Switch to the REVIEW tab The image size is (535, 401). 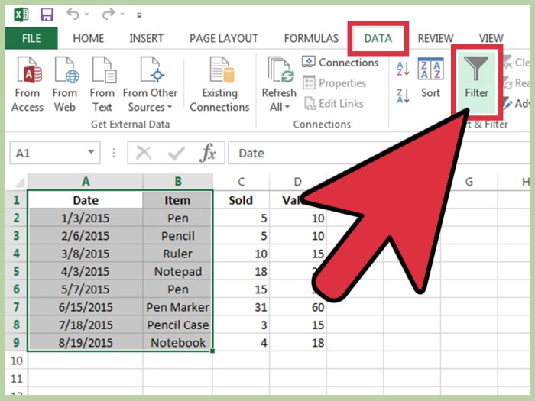(436, 38)
